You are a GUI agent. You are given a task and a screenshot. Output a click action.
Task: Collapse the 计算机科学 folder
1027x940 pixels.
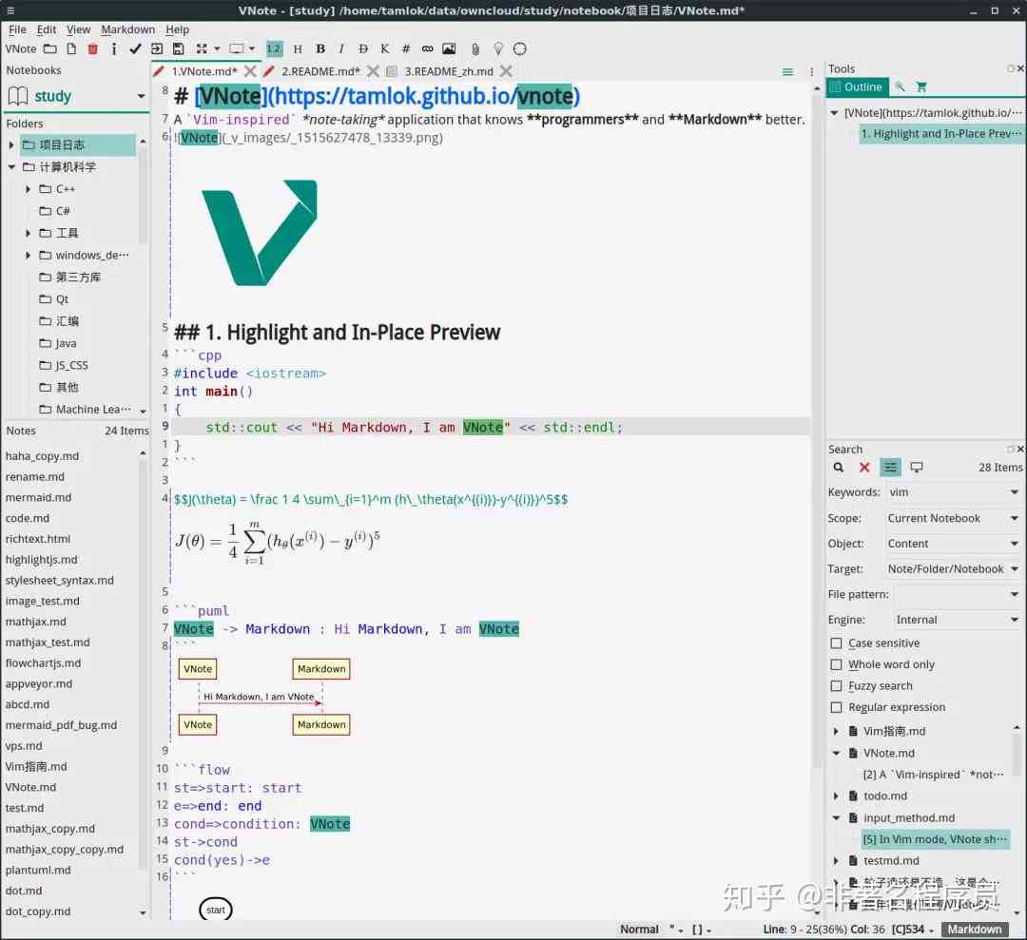pyautogui.click(x=11, y=167)
